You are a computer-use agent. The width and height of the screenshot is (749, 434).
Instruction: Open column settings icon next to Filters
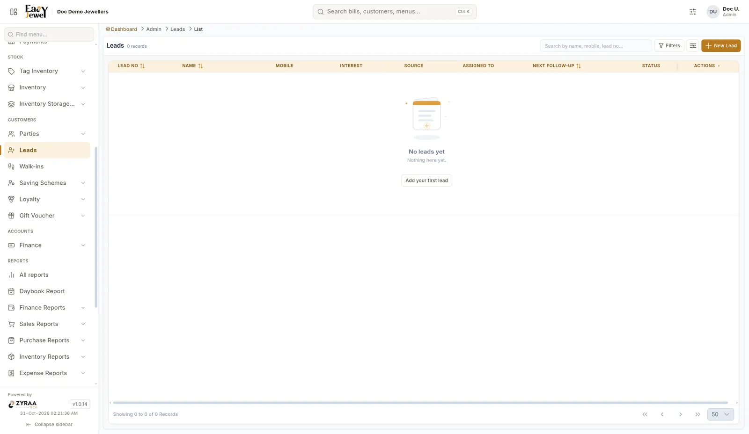tap(693, 46)
